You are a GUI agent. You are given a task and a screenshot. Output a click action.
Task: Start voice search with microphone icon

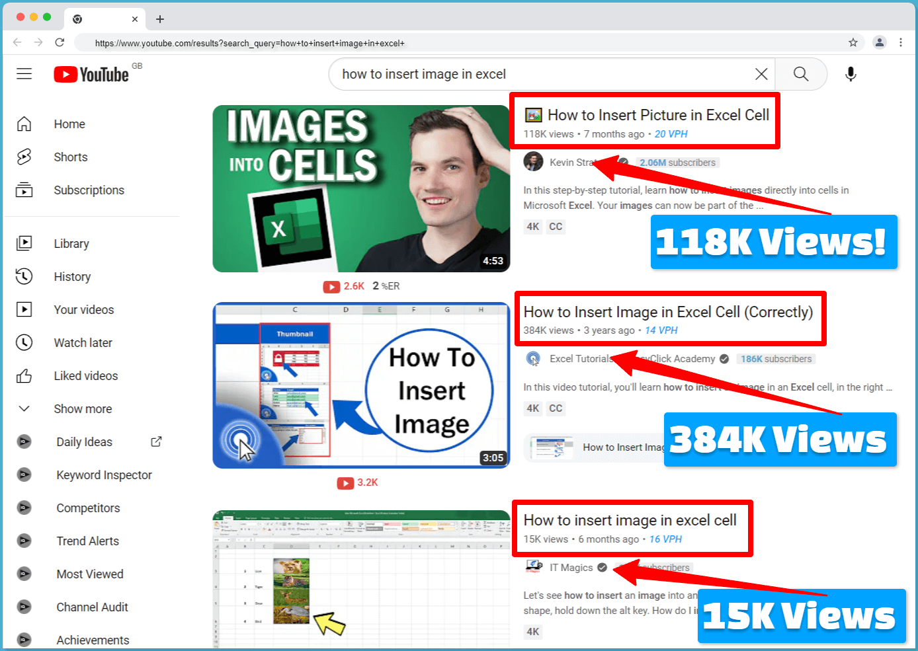click(x=851, y=74)
